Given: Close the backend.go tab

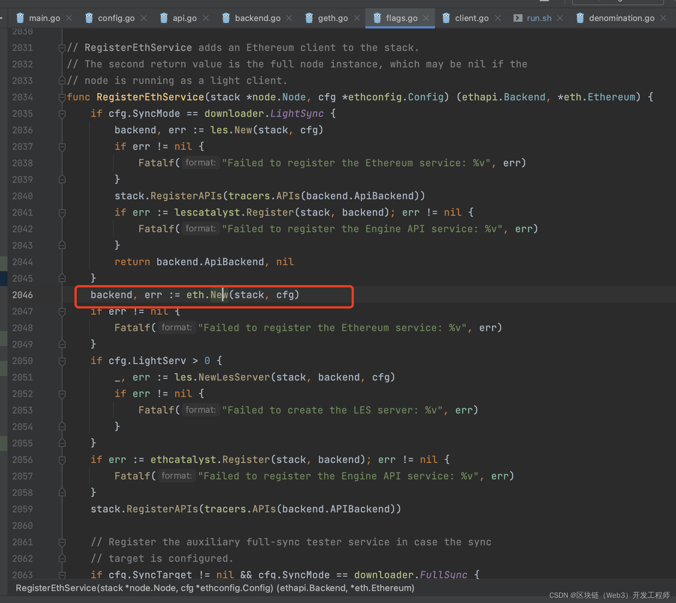Looking at the screenshot, I should pos(289,18).
